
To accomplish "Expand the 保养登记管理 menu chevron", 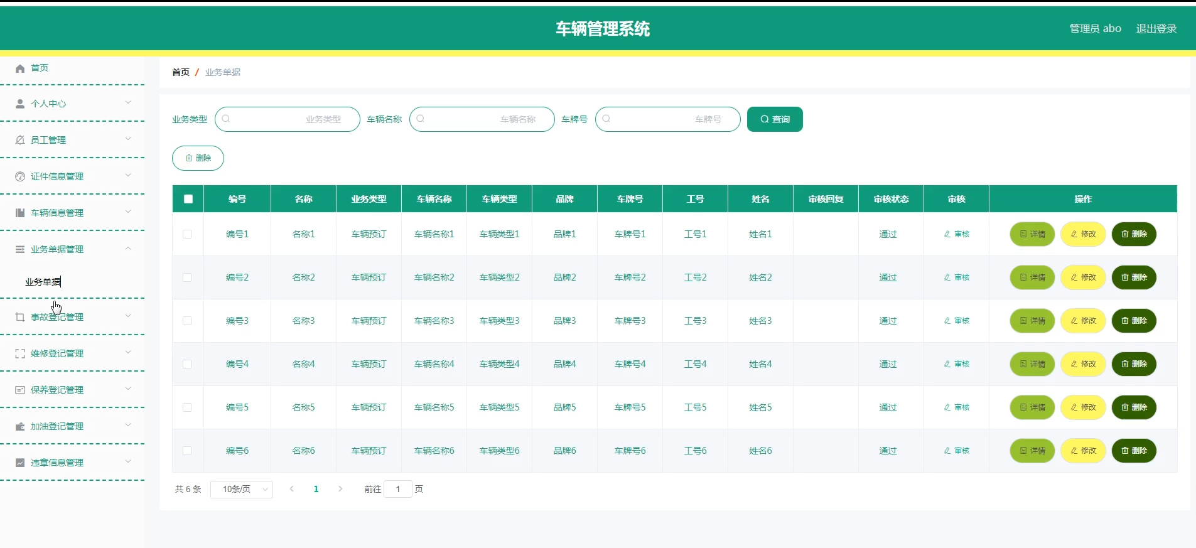I will coord(128,389).
